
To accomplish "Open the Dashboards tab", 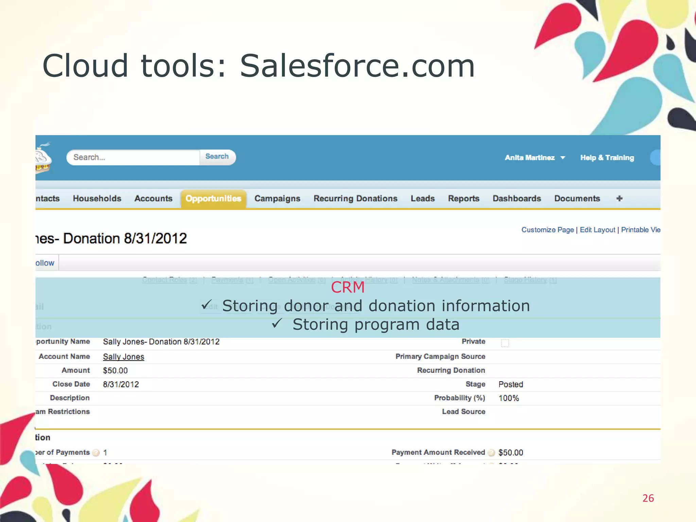I will point(517,198).
